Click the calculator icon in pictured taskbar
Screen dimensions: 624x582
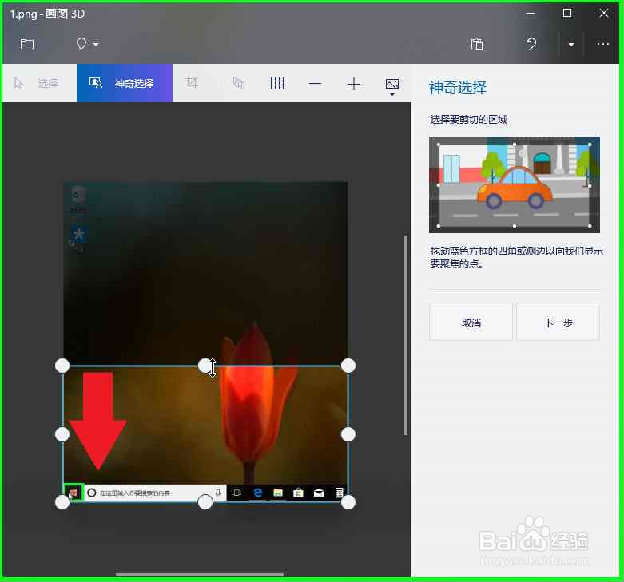coord(339,493)
